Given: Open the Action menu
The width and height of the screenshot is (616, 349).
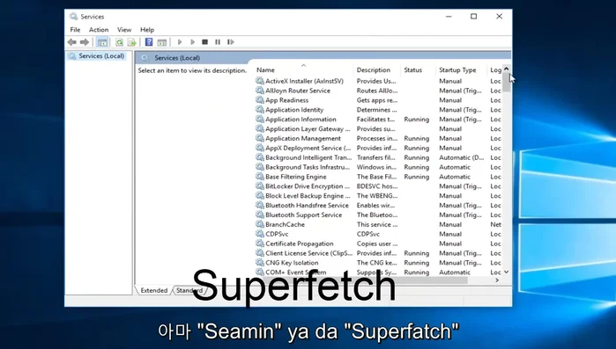Looking at the screenshot, I should point(99,30).
